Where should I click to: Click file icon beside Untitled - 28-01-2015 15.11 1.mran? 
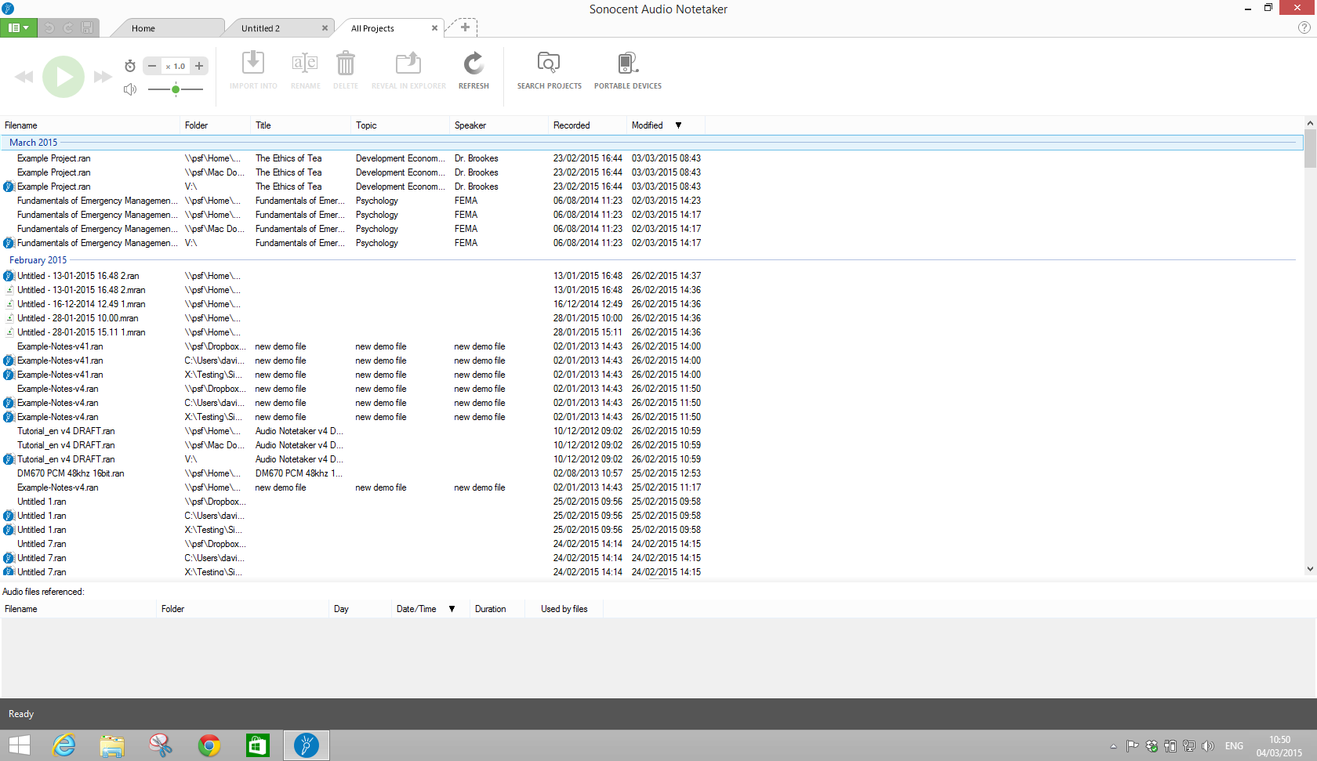pos(9,332)
